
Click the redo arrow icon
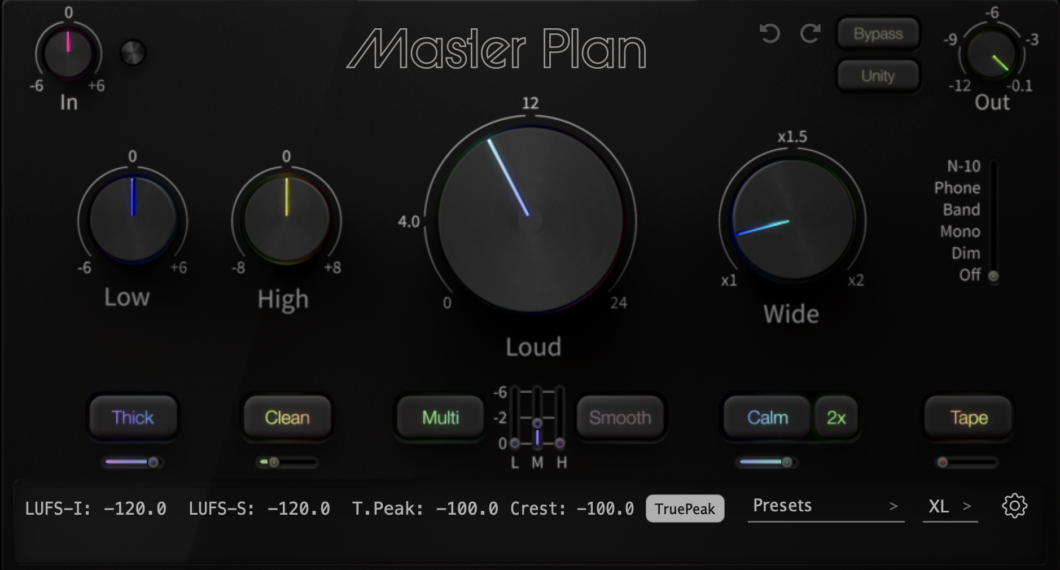[811, 33]
